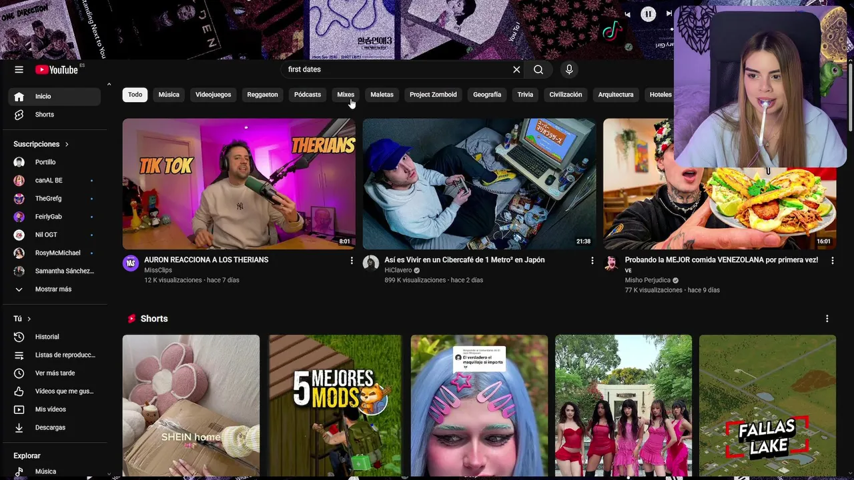The image size is (854, 480).
Task: Click the magnifier search button
Action: point(538,69)
